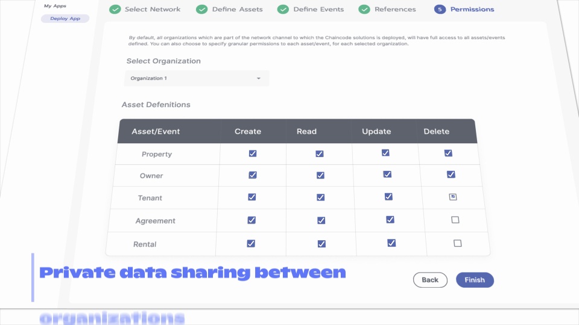This screenshot has height=325, width=579.
Task: Uncheck Update permission for Tenant
Action: (x=388, y=196)
